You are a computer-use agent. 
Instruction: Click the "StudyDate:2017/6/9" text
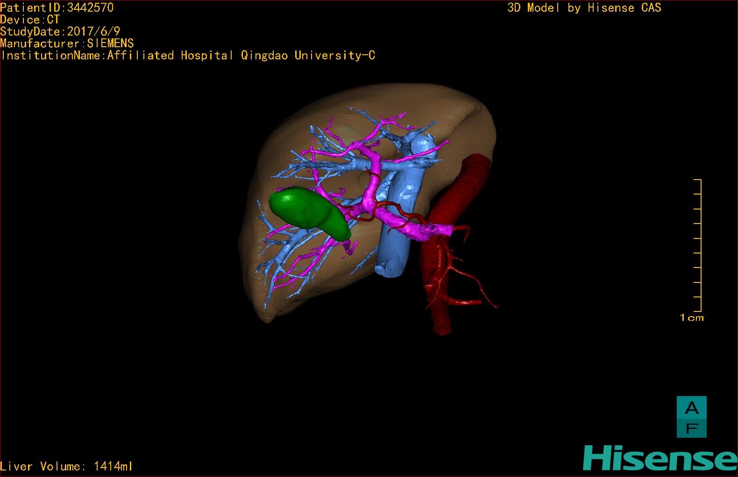[60, 31]
